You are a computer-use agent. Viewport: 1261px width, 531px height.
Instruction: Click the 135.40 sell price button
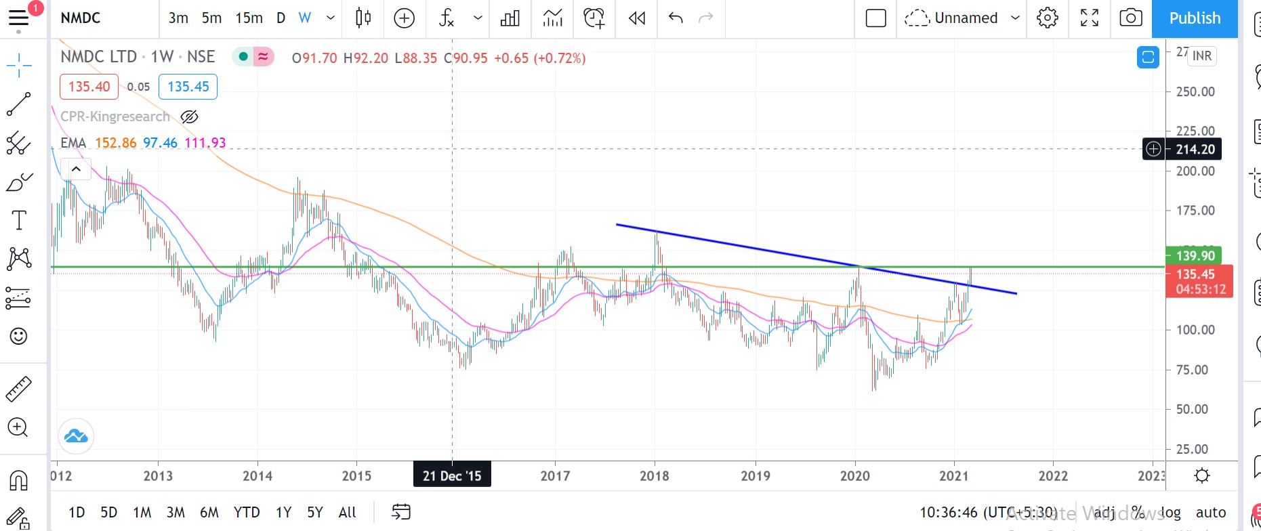[89, 87]
